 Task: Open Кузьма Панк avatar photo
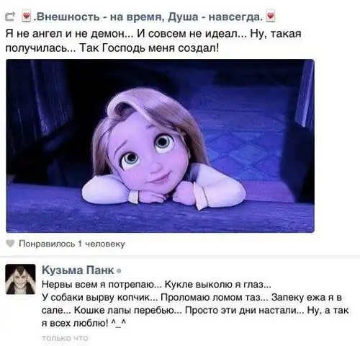tap(20, 279)
